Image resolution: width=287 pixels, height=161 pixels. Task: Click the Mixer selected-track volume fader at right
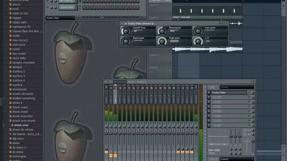[x=253, y=141]
